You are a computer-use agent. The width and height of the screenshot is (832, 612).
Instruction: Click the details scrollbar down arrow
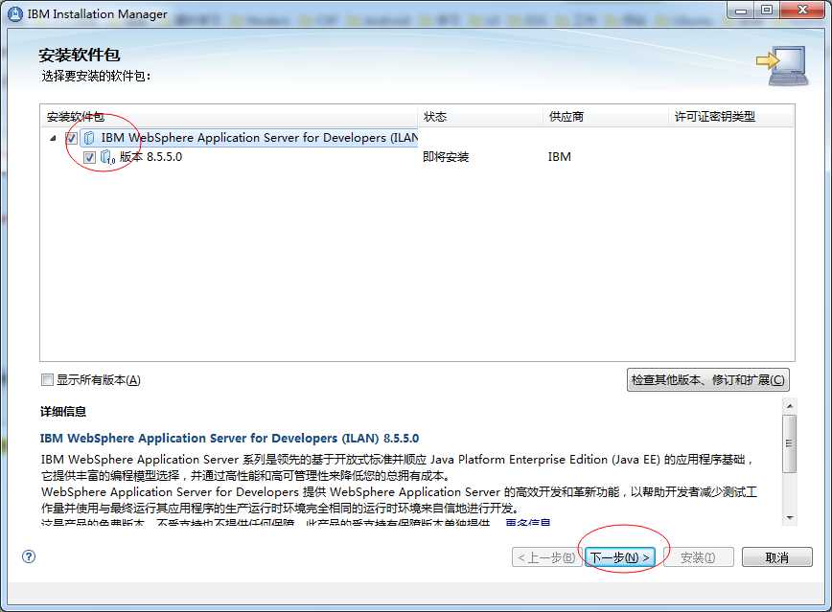click(x=790, y=517)
